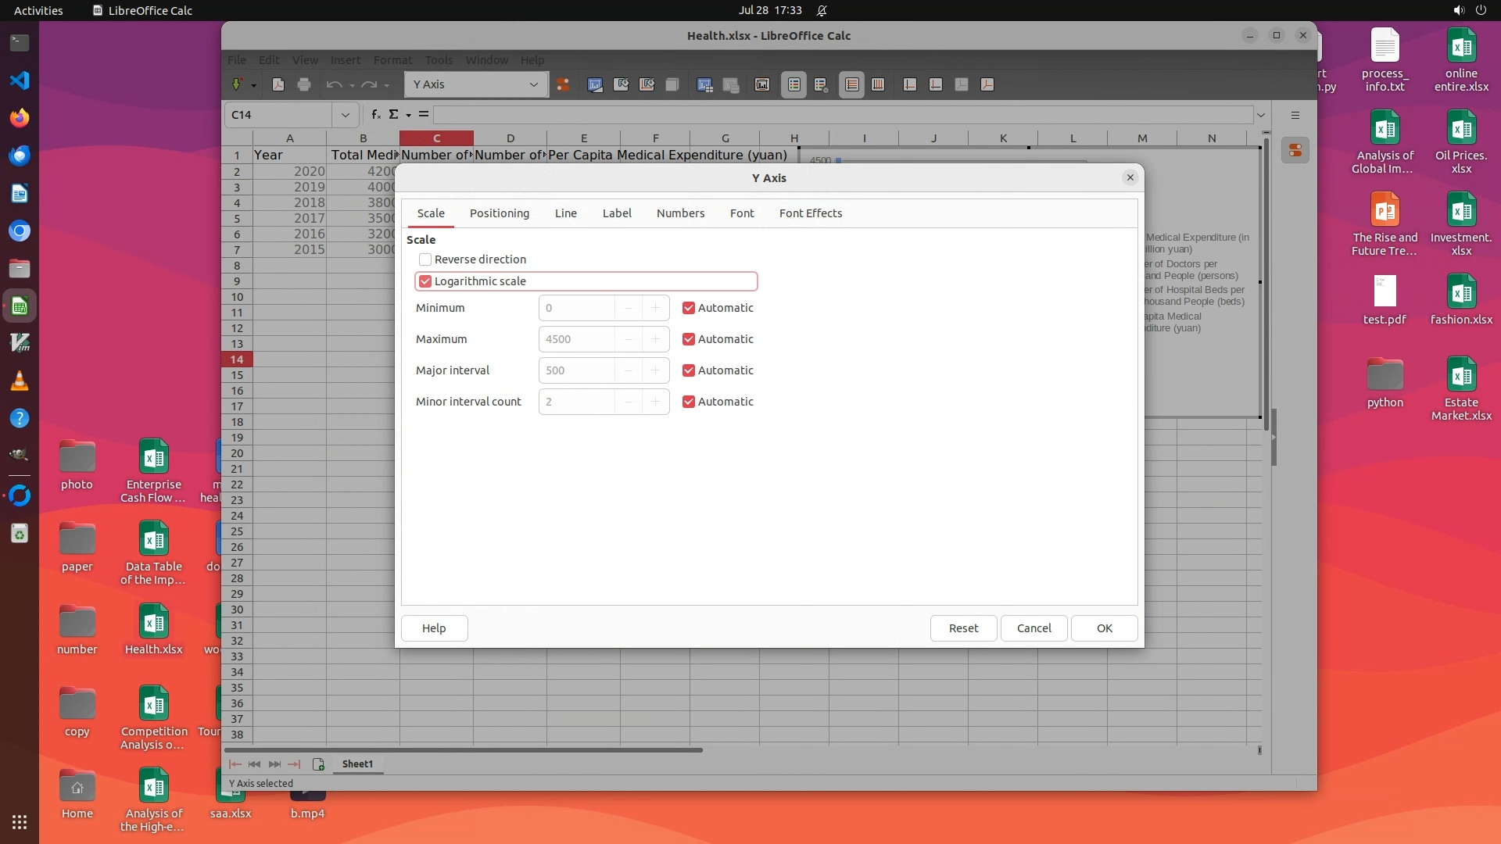The image size is (1501, 844).
Task: Switch to the Positioning tab
Action: [499, 213]
